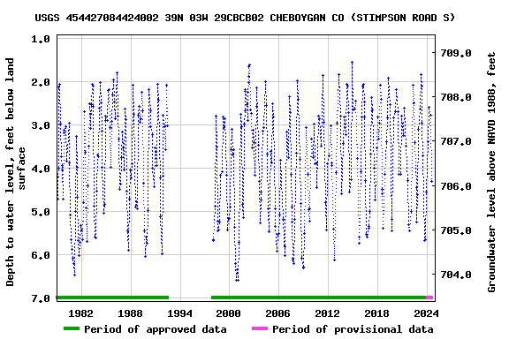This screenshot has height=339, width=509.
Task: Click the 4.0 depth axis value
Action: pyautogui.click(x=41, y=169)
